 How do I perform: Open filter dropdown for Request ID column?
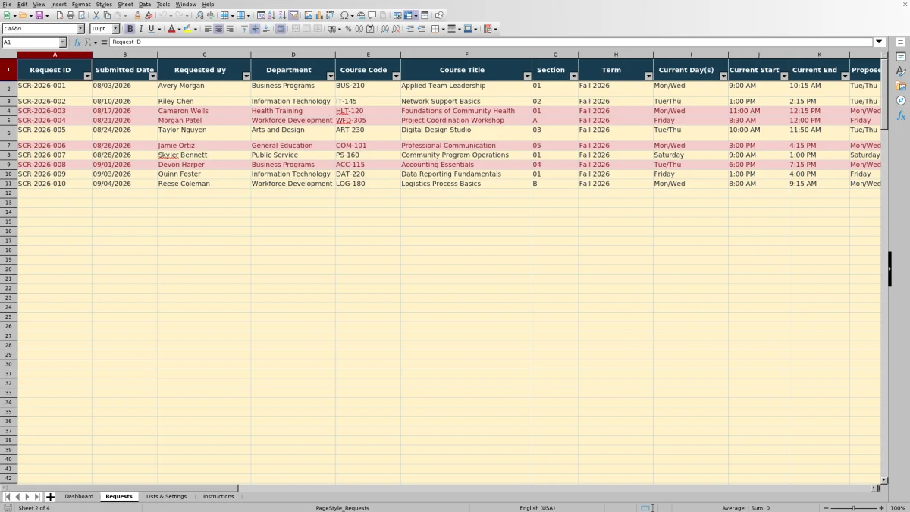(87, 76)
